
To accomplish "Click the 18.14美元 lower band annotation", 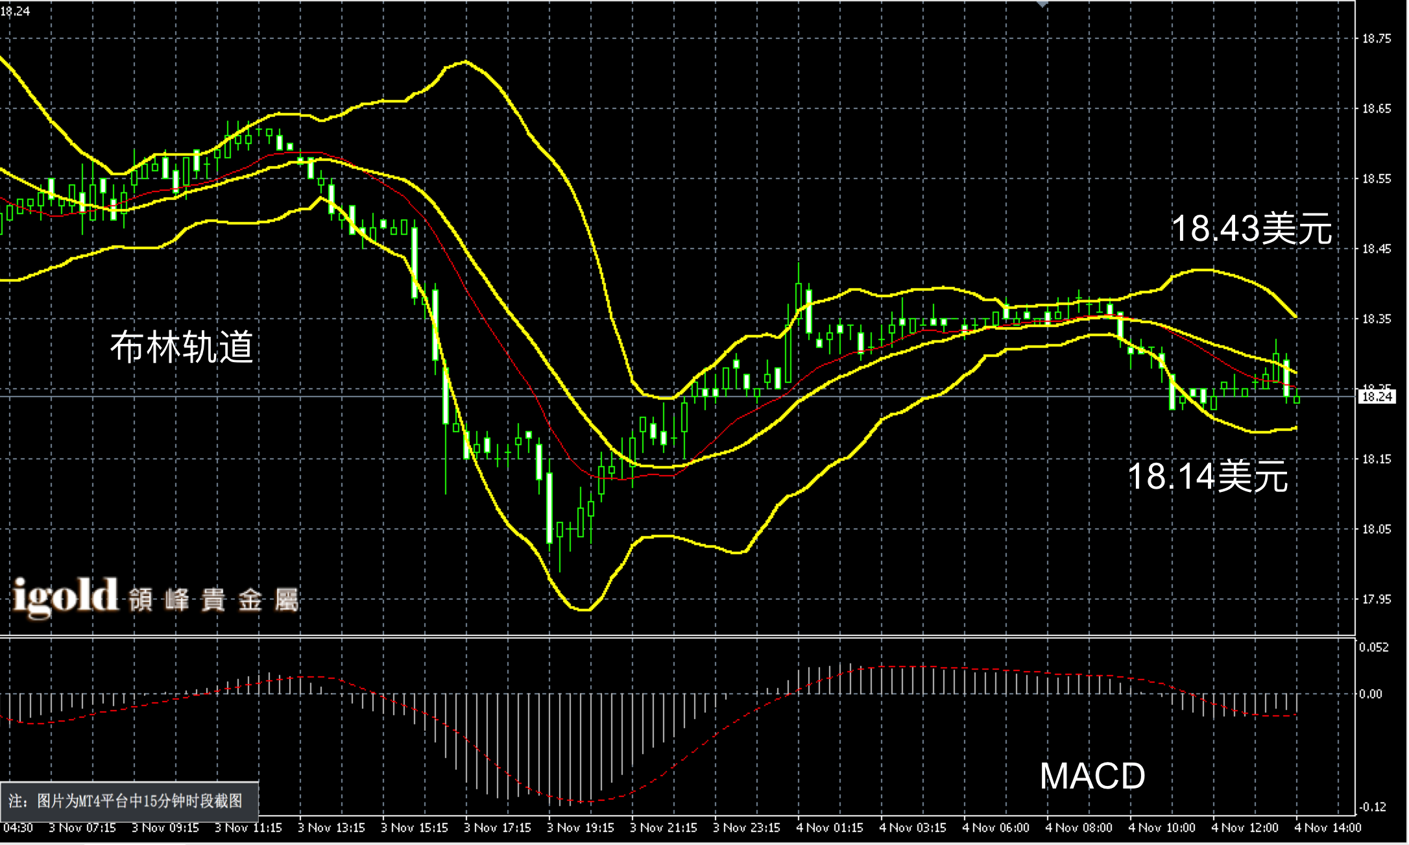I will click(1207, 476).
